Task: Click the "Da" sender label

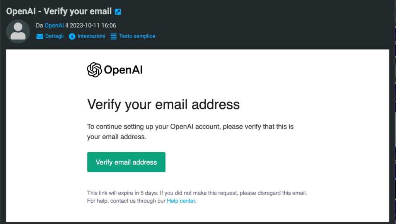Action: [39, 26]
